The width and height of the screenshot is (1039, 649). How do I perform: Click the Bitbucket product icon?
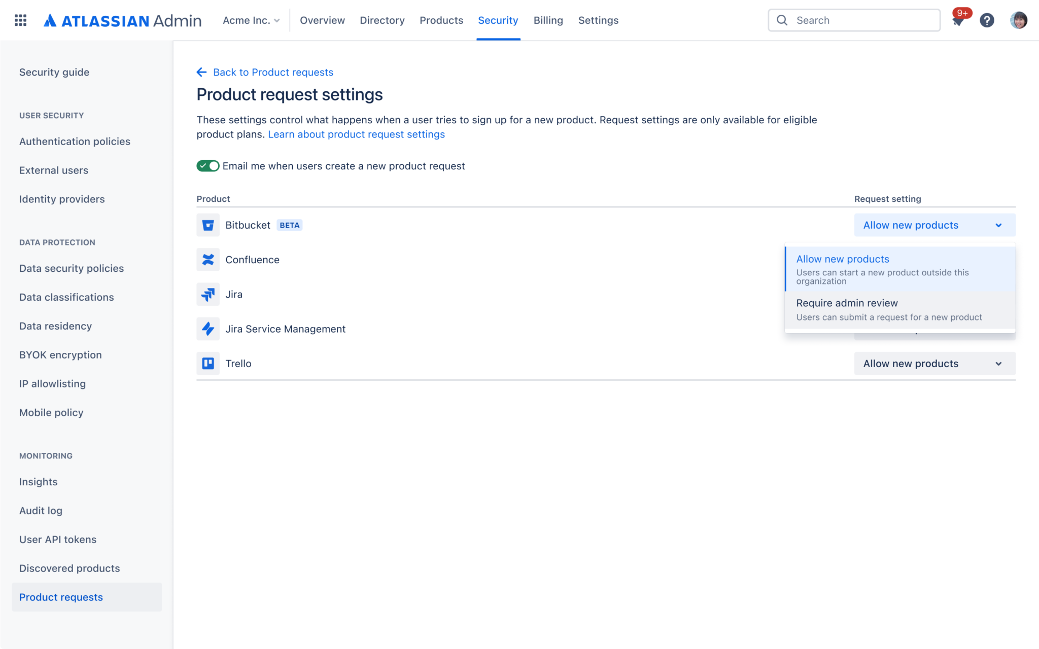pos(209,225)
